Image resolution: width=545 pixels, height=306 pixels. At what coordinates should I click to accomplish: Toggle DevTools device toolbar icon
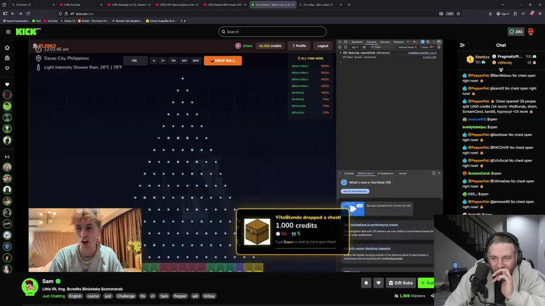[345, 42]
